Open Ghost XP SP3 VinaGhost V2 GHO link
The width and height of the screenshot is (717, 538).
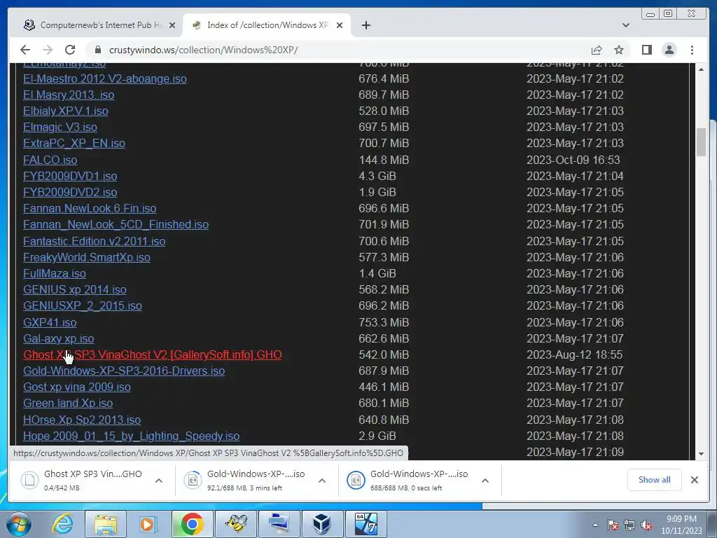coord(152,354)
